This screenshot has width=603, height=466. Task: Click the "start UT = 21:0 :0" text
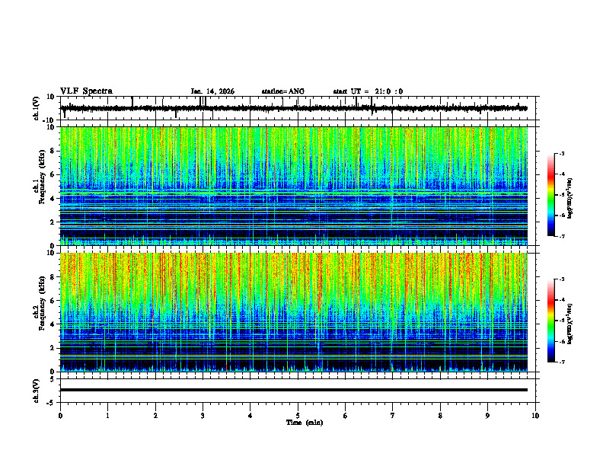(368, 91)
